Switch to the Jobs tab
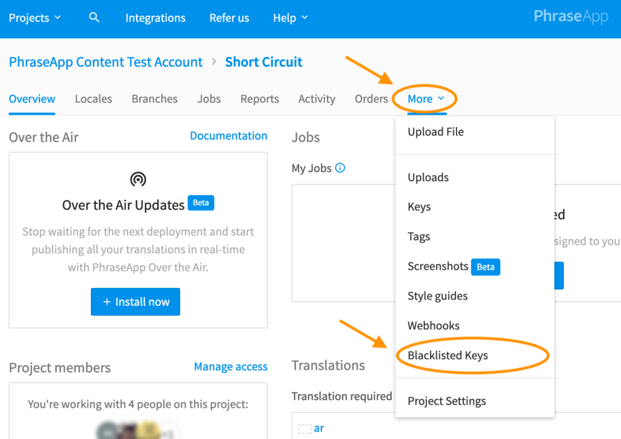621x439 pixels. 209,99
